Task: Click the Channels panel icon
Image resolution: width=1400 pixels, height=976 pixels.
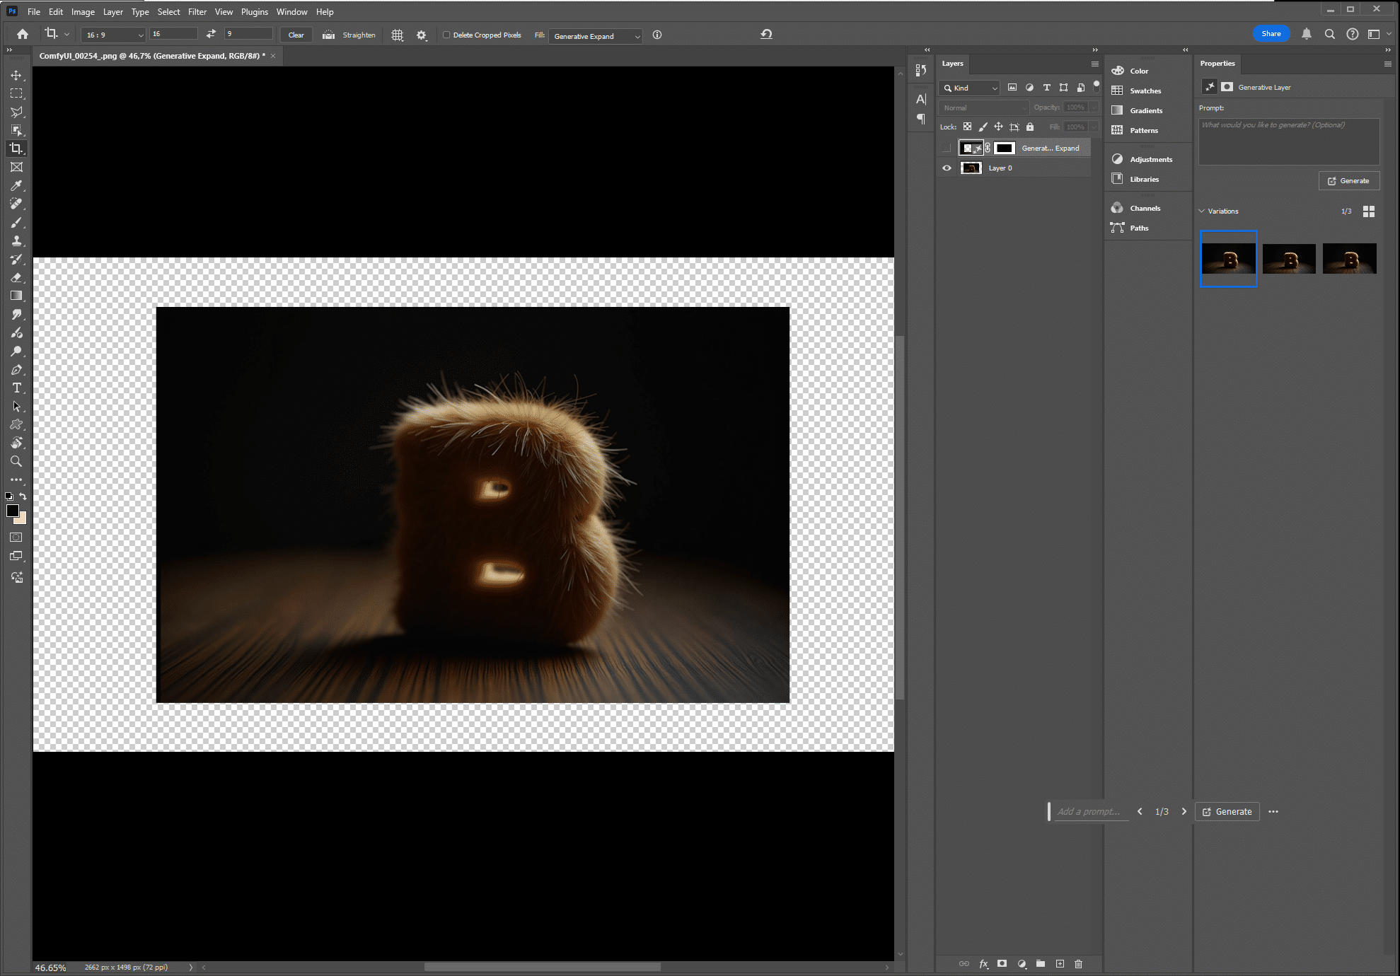Action: coord(1117,207)
